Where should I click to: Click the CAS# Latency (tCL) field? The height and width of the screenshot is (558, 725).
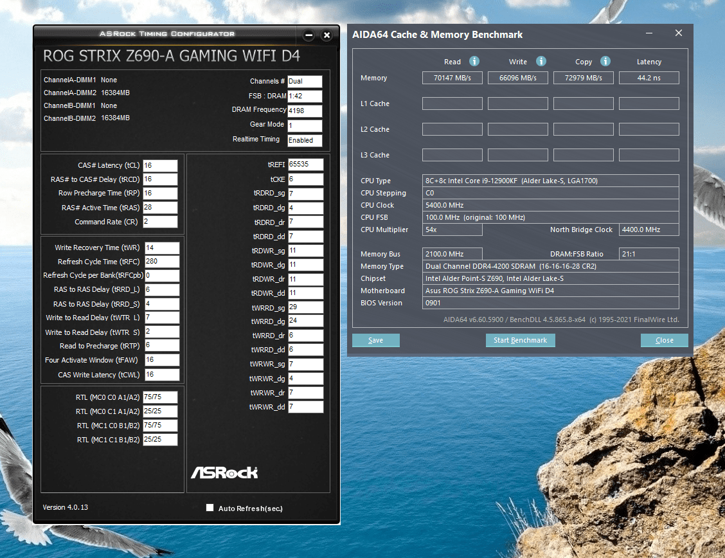(x=160, y=165)
